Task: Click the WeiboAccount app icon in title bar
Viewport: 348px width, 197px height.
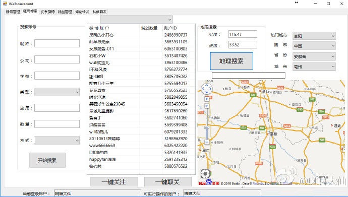Action: coord(5,4)
